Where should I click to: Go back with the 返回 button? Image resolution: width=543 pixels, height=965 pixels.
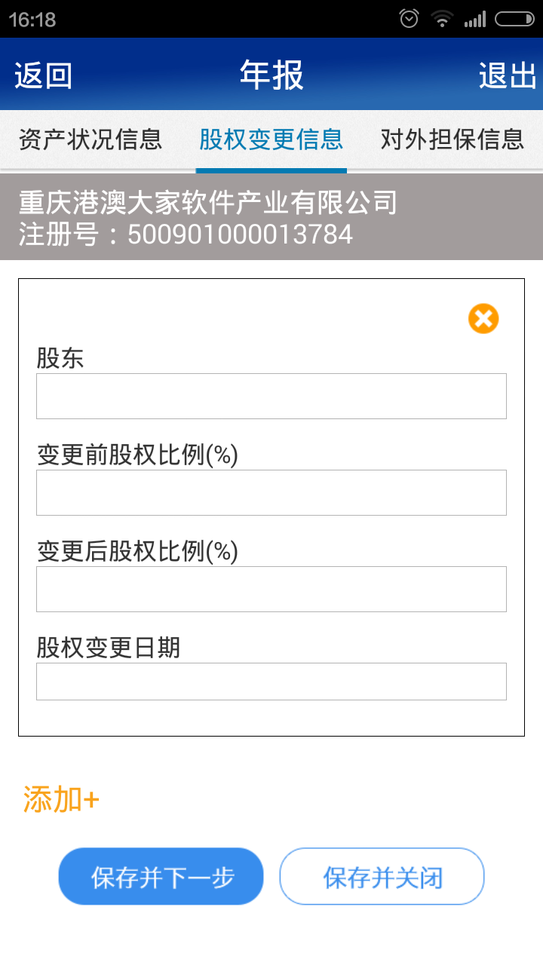pos(43,76)
